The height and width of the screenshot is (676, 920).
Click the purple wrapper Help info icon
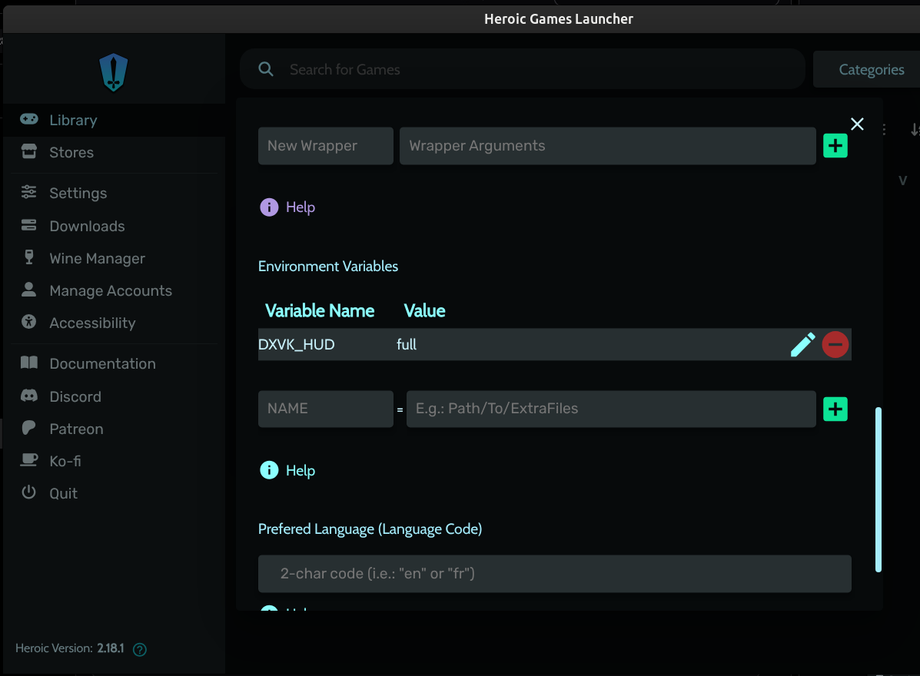269,207
